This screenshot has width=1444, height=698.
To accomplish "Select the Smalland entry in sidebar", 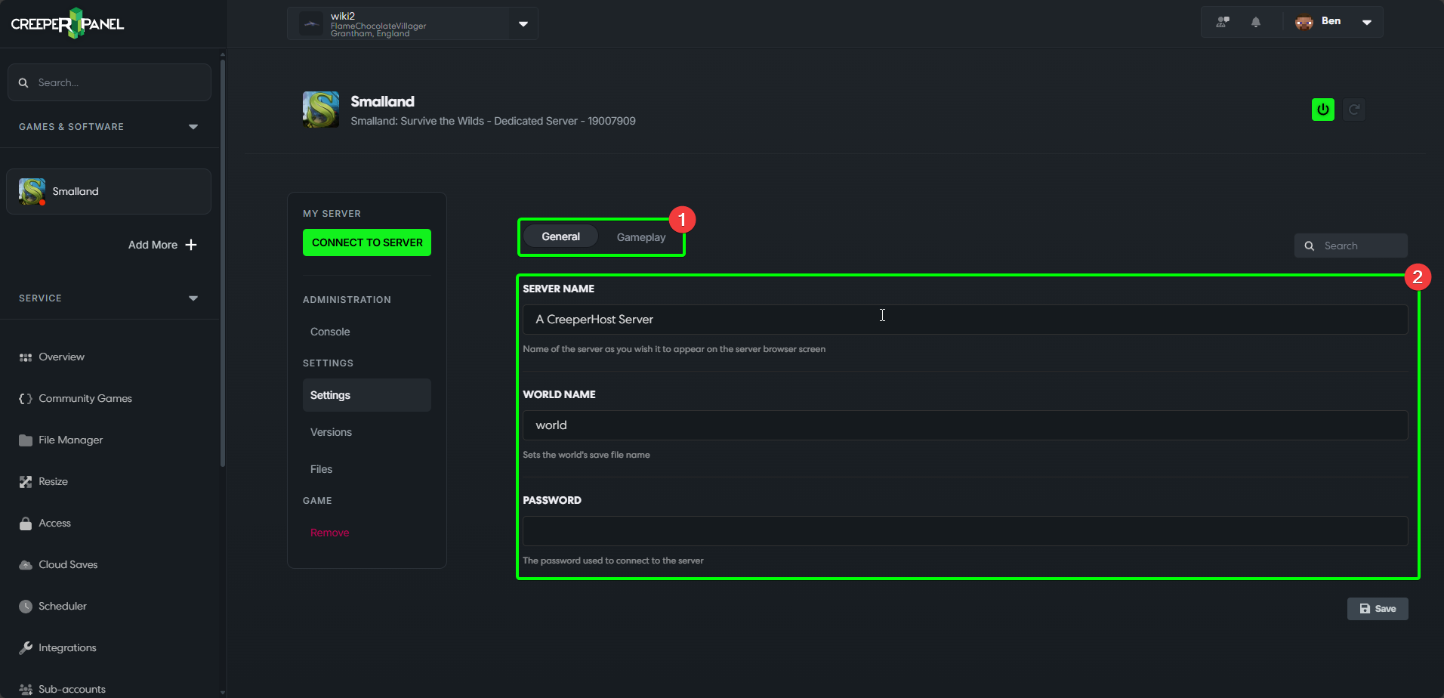I will point(109,192).
